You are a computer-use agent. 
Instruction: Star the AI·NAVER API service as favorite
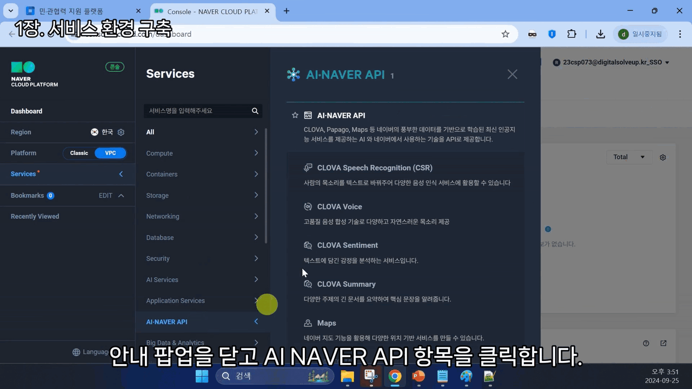[x=295, y=115]
